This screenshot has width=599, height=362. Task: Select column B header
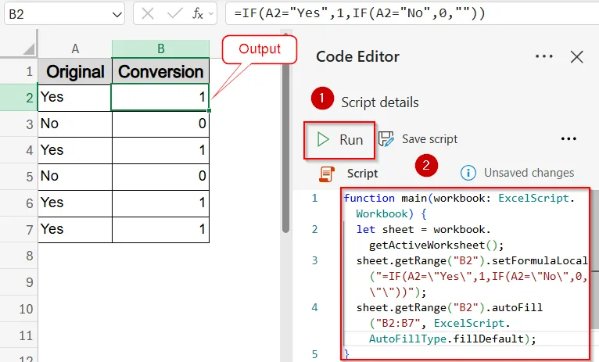161,49
